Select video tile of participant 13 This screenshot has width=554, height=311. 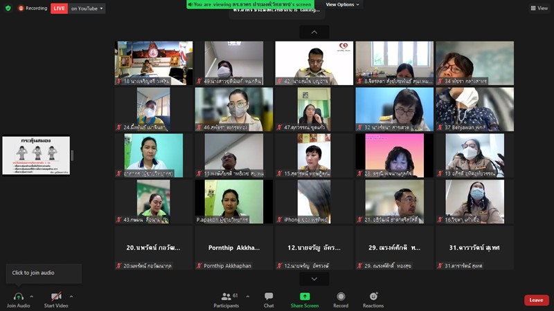pos(475,155)
